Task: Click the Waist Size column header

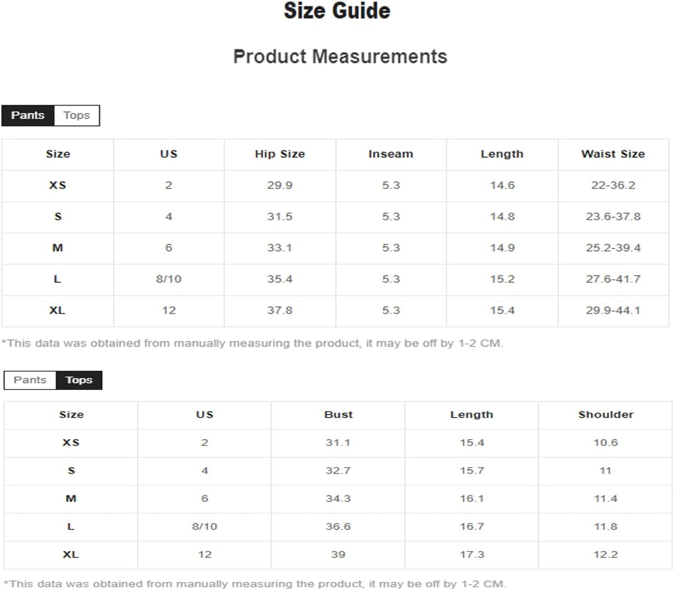Action: coord(613,154)
